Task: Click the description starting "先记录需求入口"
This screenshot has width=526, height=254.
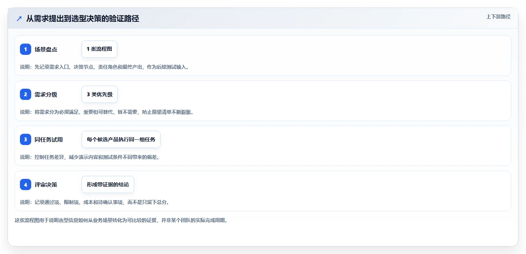Action: tap(105, 67)
